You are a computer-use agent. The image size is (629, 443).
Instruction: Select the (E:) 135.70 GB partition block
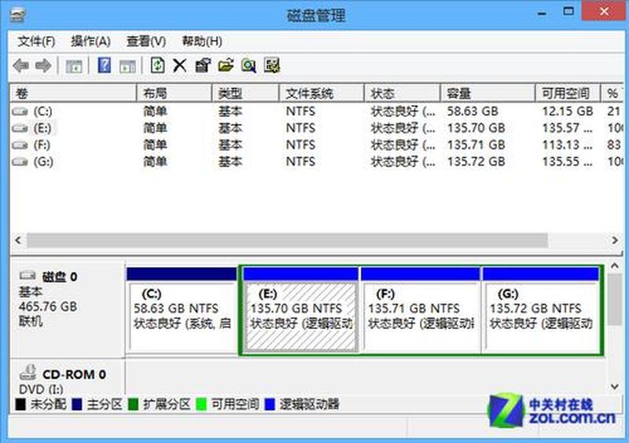tap(301, 310)
